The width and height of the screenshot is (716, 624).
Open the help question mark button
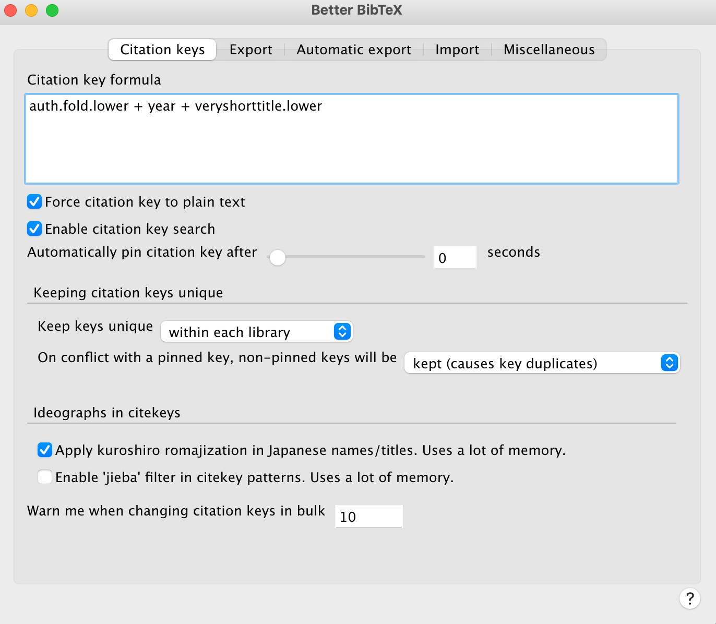[689, 598]
